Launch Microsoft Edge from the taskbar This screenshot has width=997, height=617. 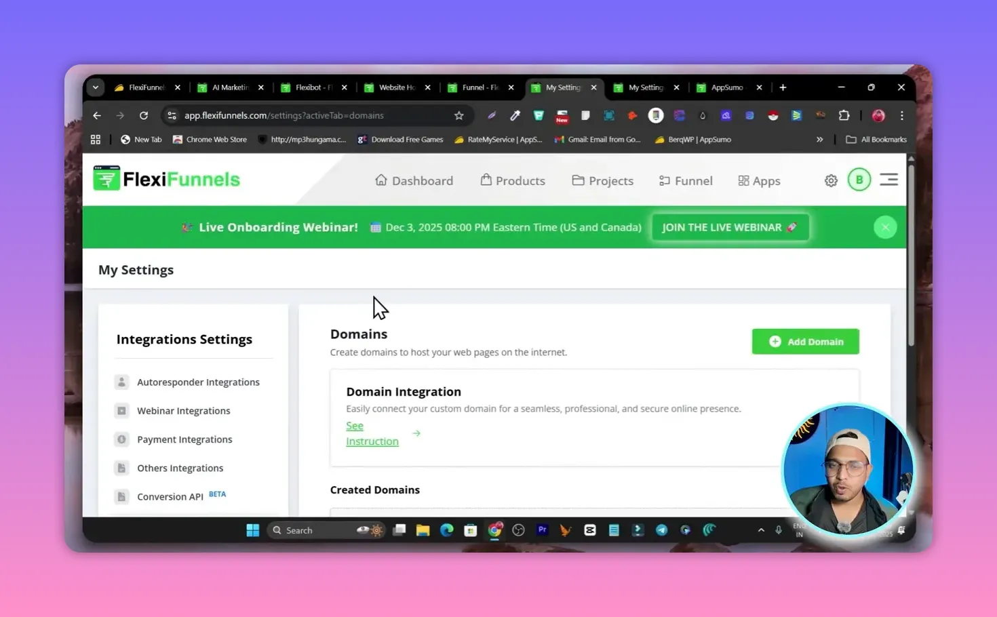coord(446,530)
